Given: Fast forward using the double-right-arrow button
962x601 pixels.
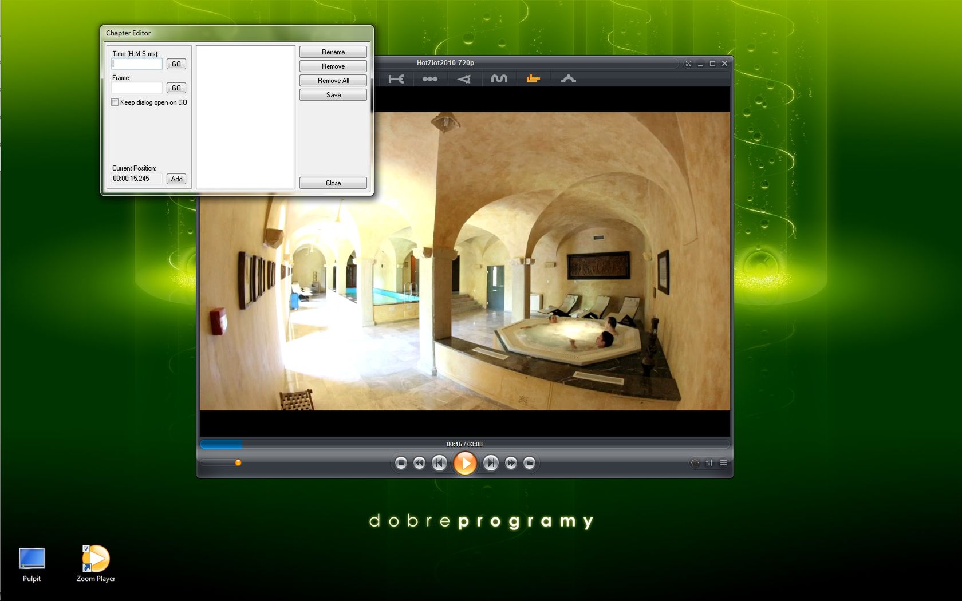Looking at the screenshot, I should tap(511, 463).
